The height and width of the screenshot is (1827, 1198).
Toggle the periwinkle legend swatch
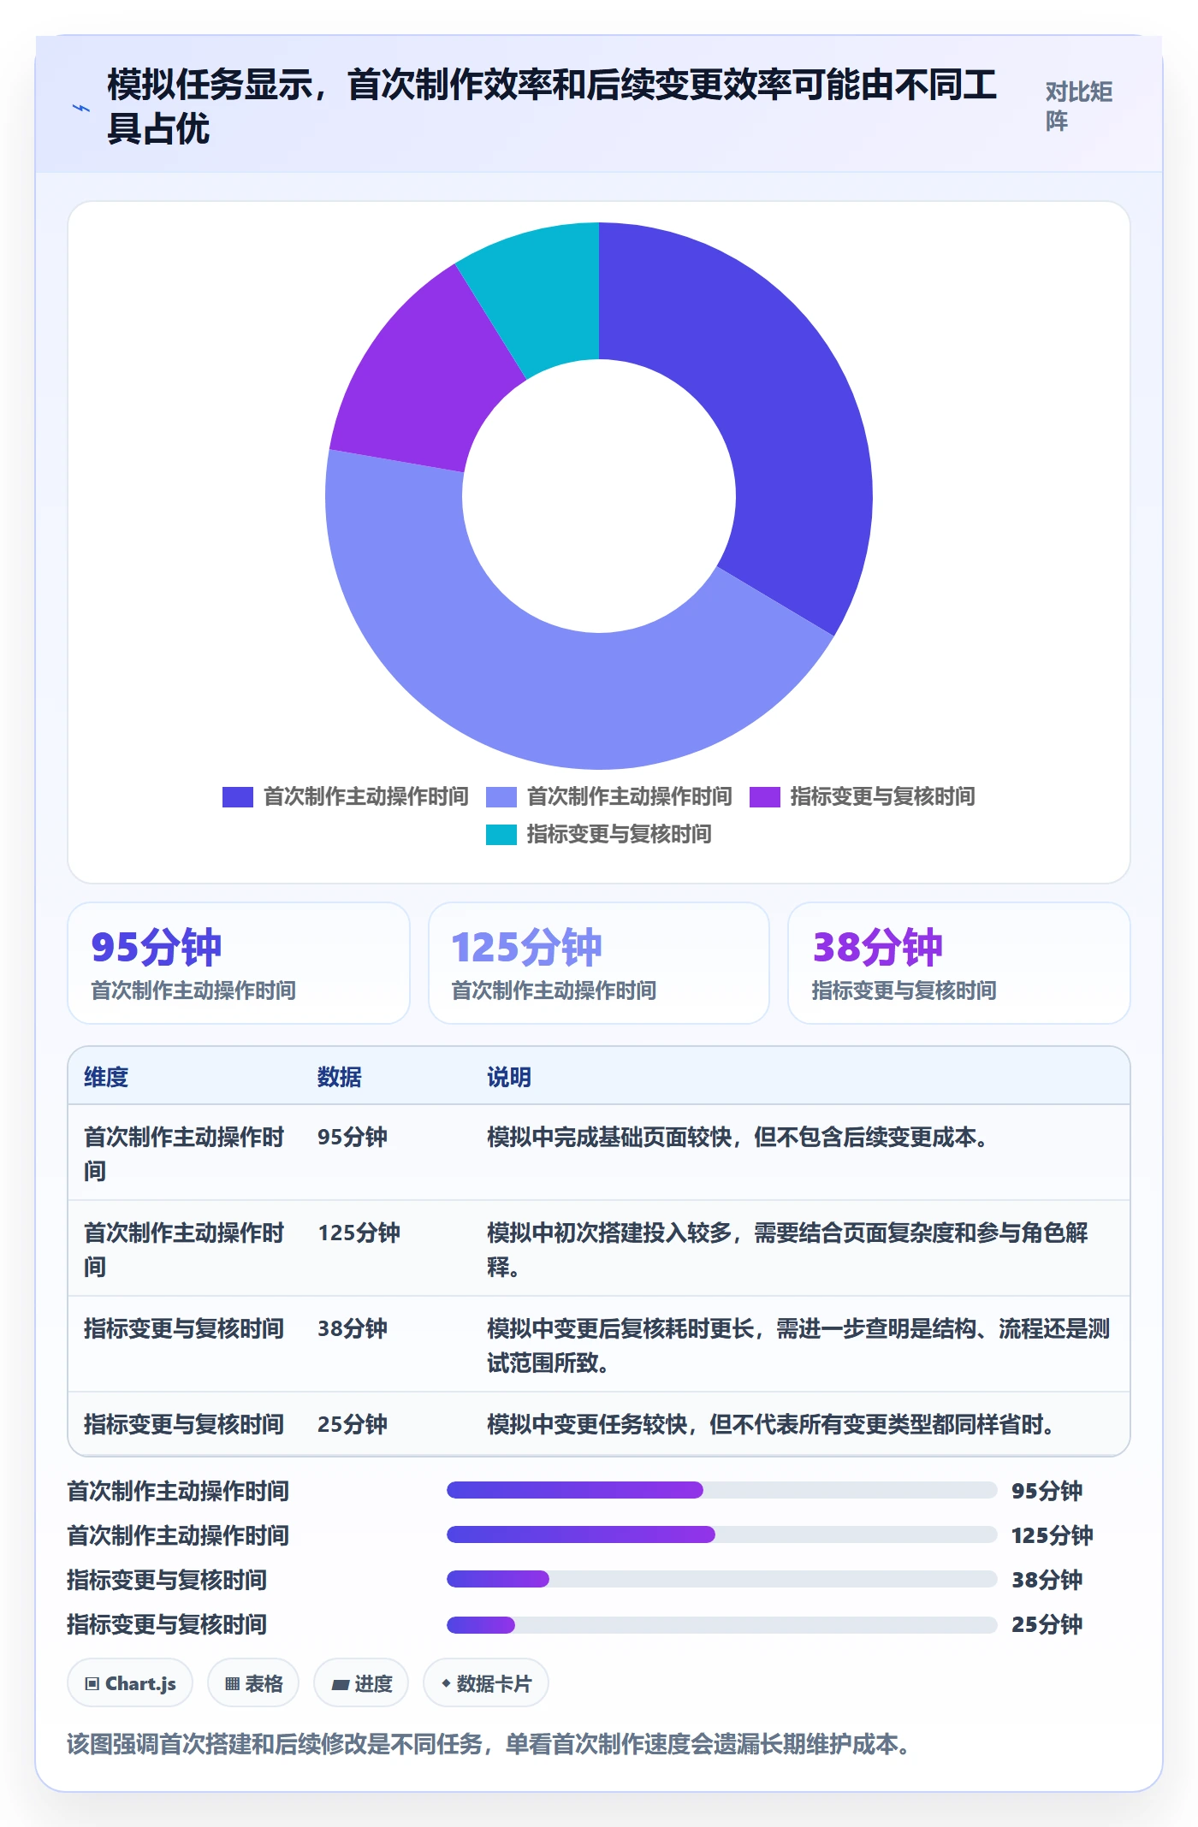[x=501, y=797]
